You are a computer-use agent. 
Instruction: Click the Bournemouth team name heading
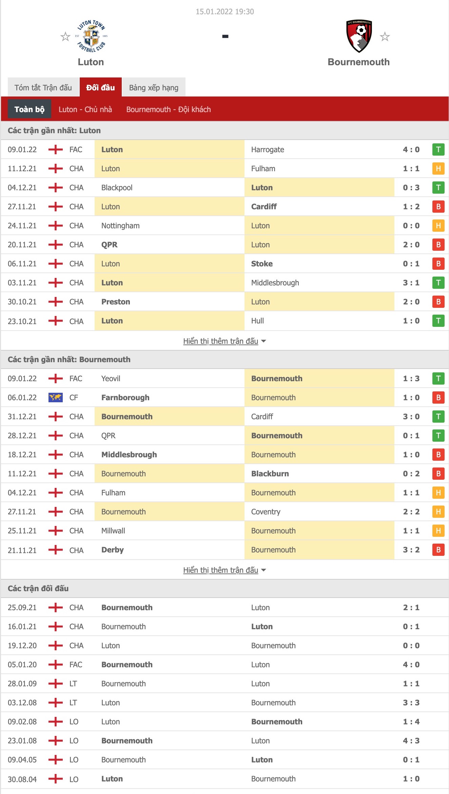[x=359, y=62]
